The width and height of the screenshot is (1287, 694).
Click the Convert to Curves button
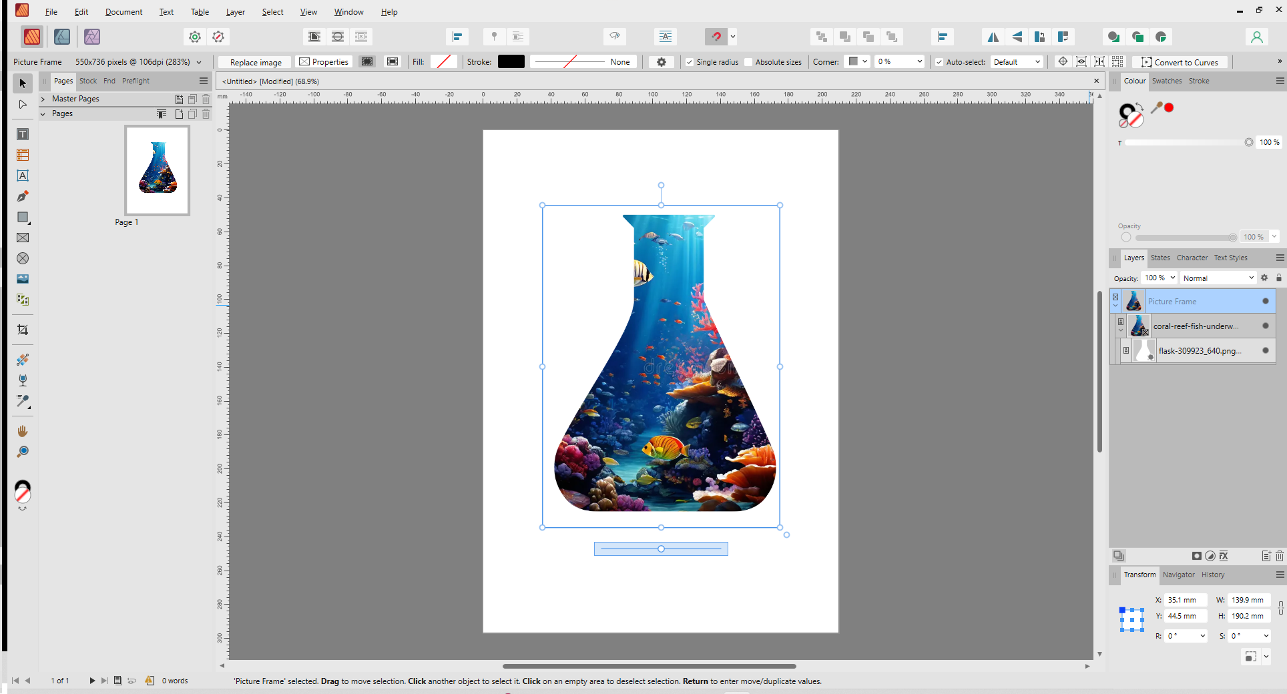[1180, 62]
